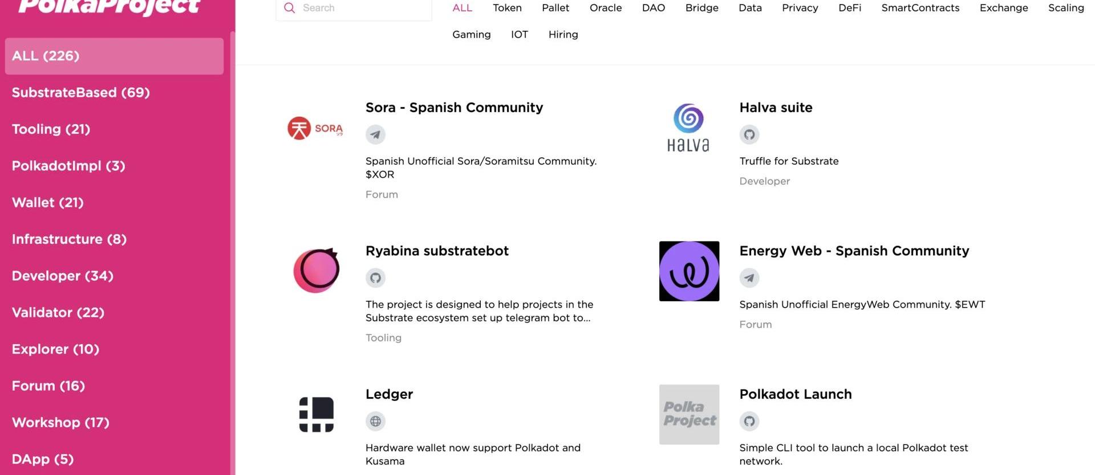Open the Ledger website globe icon
The height and width of the screenshot is (475, 1095).
(375, 421)
